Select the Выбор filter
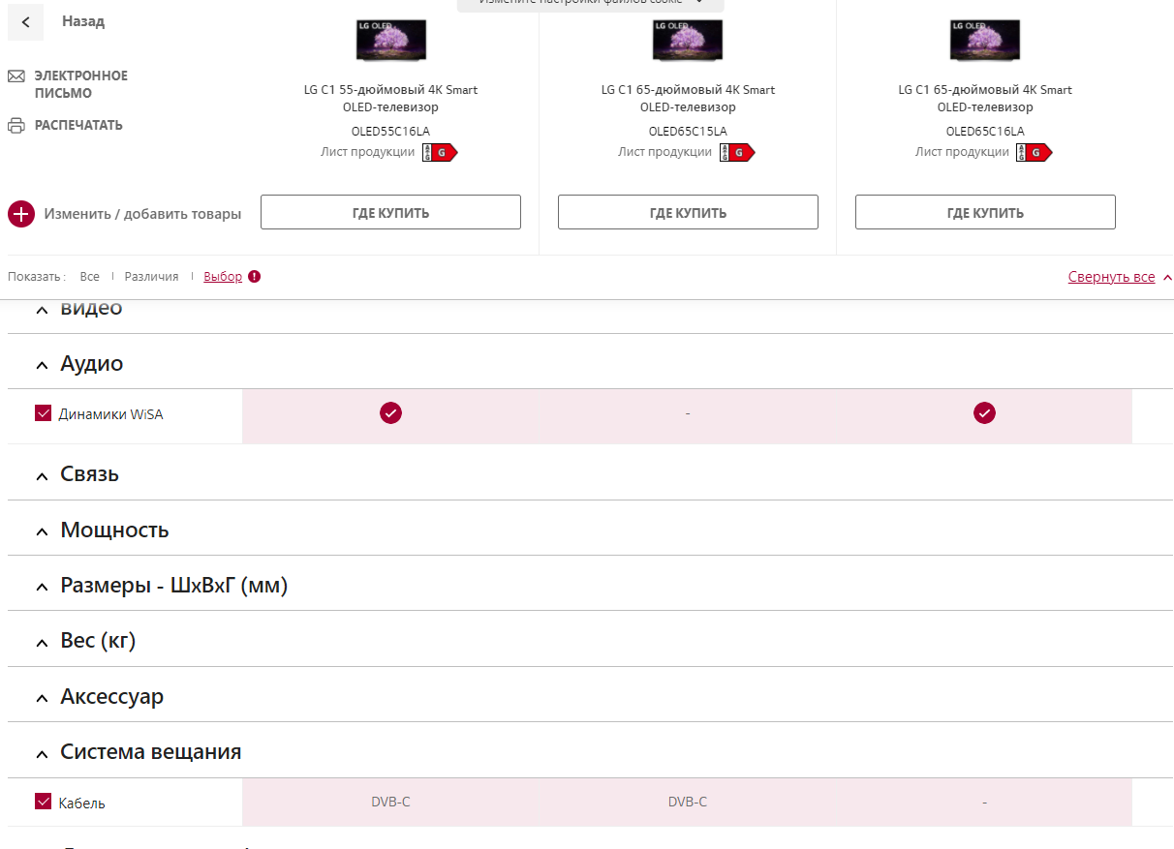This screenshot has width=1174, height=849. (x=223, y=276)
